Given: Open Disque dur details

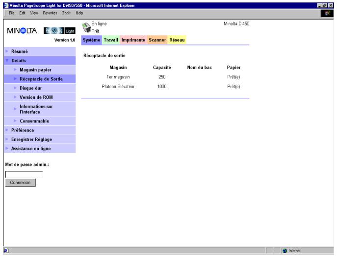Looking at the screenshot, I should tap(31, 88).
